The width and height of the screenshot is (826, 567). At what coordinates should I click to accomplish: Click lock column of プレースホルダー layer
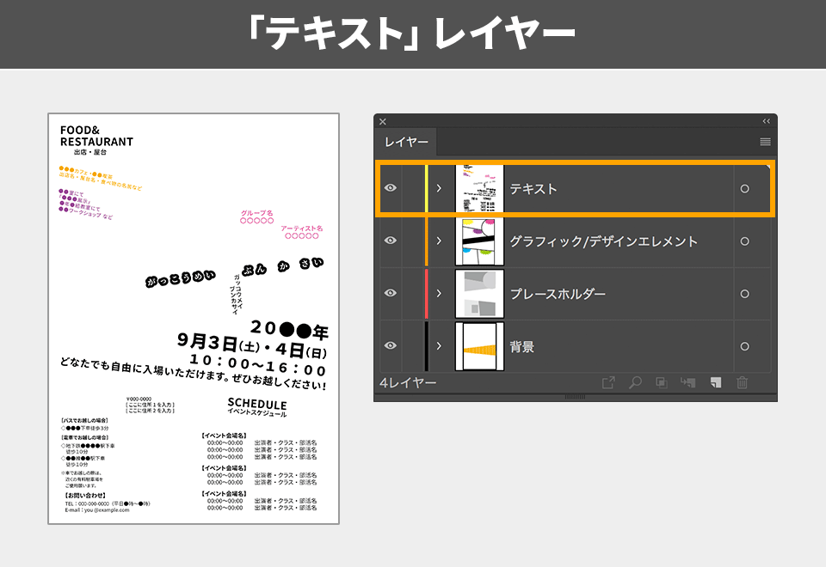coord(412,294)
